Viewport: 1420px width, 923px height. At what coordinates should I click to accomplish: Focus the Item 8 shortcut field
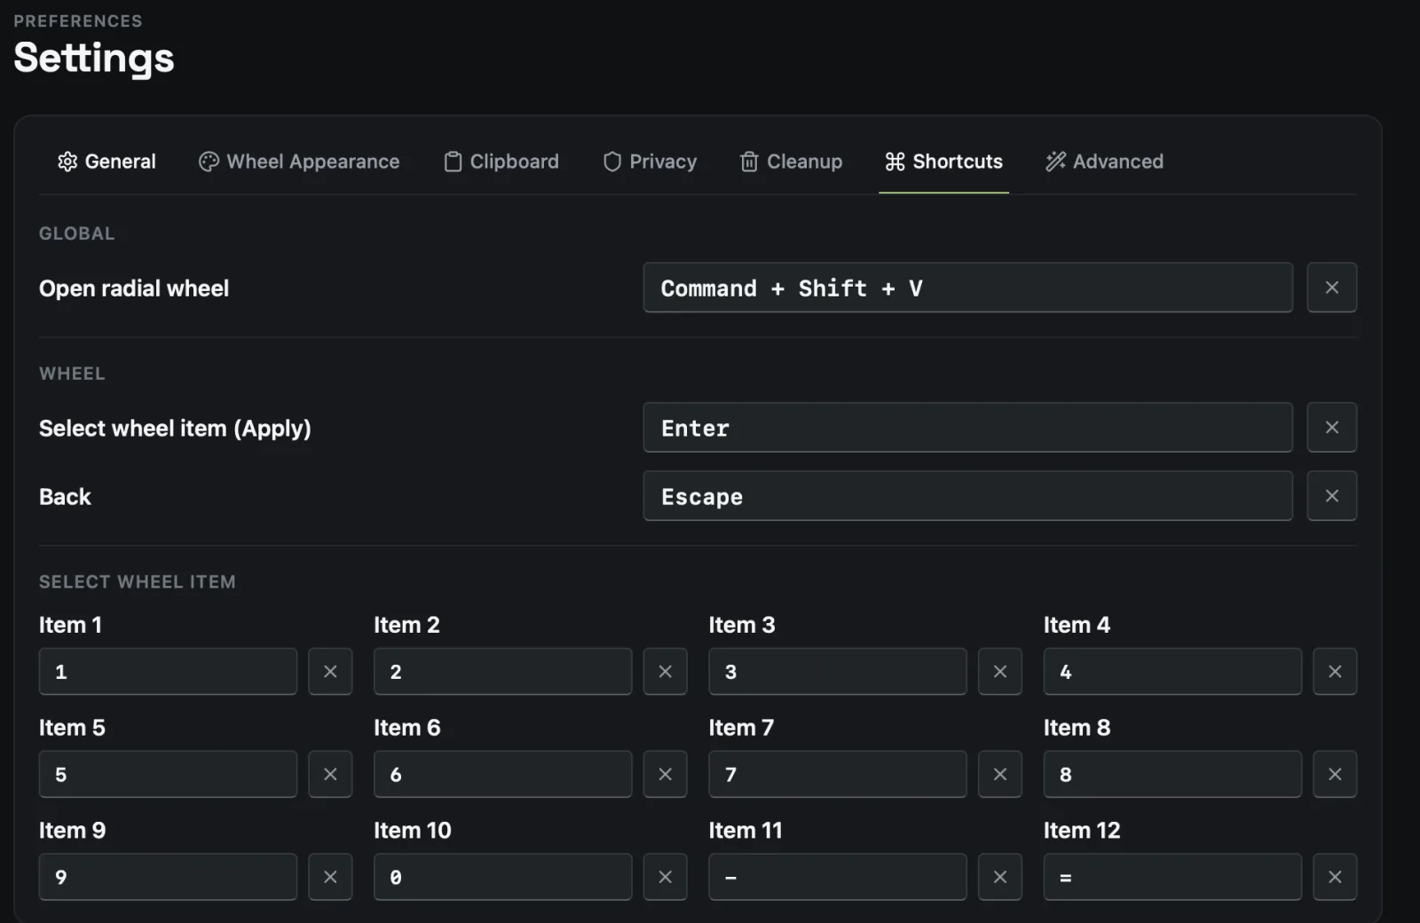tap(1172, 774)
